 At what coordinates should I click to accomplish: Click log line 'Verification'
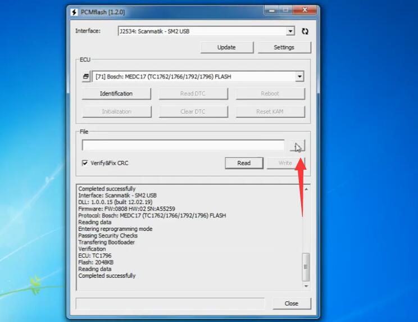click(x=92, y=249)
